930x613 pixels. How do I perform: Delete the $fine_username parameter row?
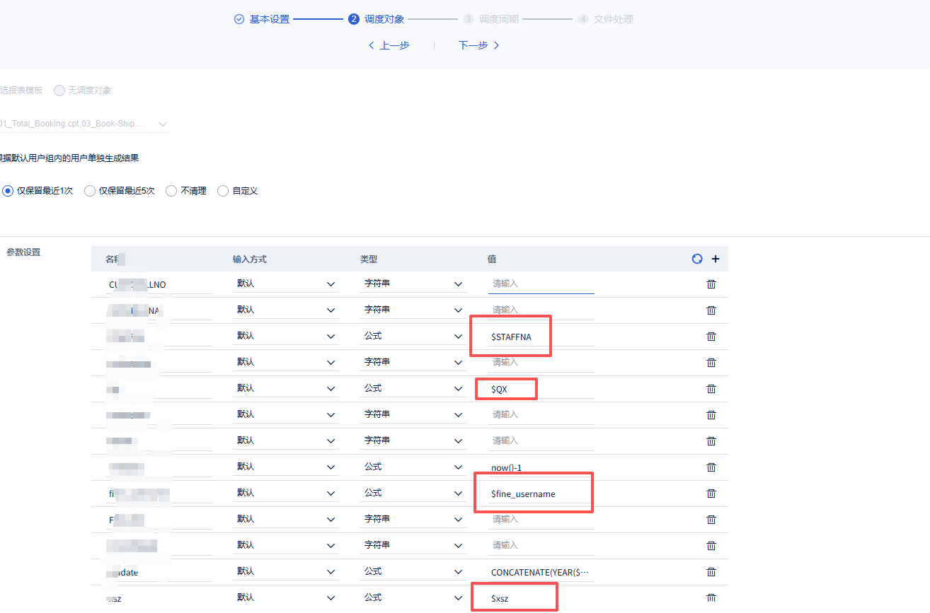click(711, 494)
